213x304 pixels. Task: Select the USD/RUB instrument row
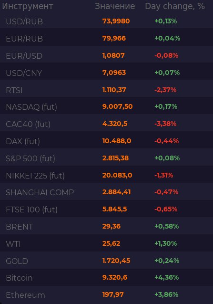[107, 21]
